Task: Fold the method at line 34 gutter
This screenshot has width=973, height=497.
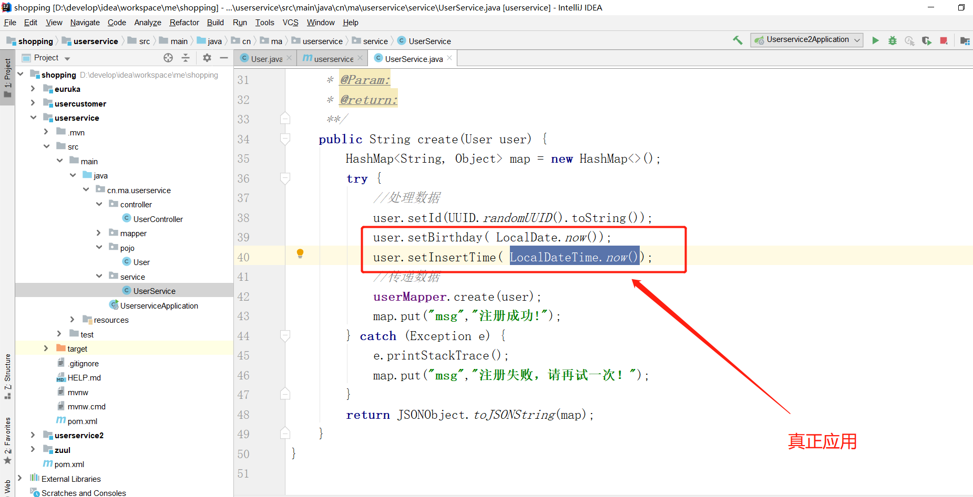Action: (x=285, y=139)
